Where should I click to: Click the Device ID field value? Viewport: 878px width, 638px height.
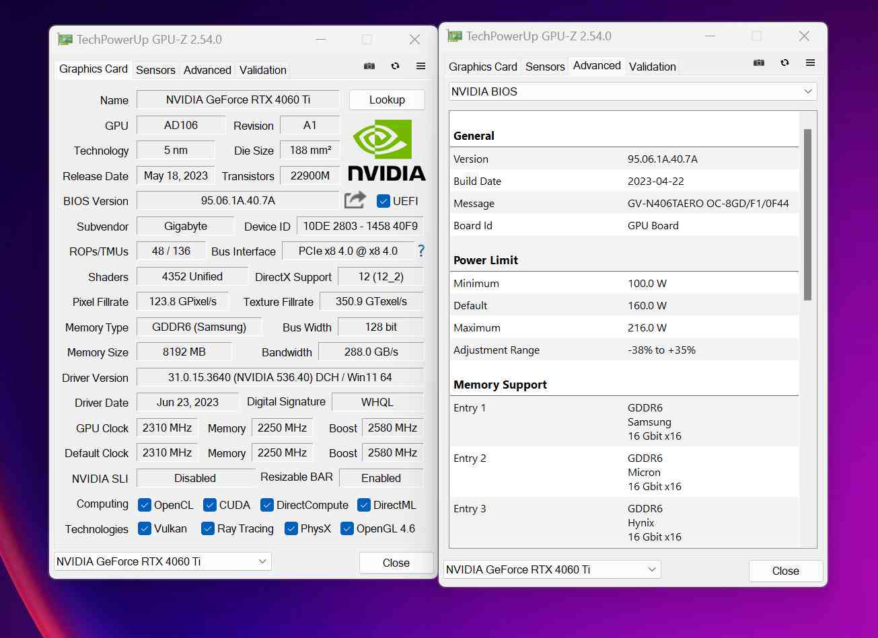[x=360, y=226]
